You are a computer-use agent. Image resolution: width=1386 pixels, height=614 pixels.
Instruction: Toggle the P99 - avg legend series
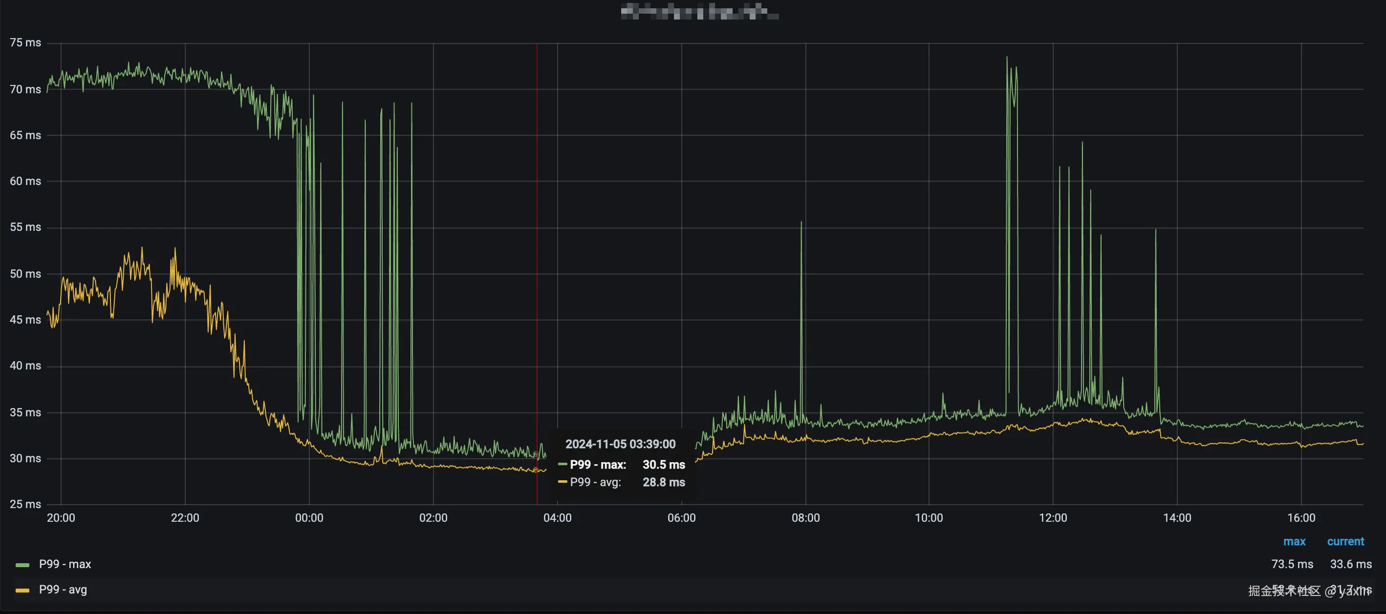(63, 589)
